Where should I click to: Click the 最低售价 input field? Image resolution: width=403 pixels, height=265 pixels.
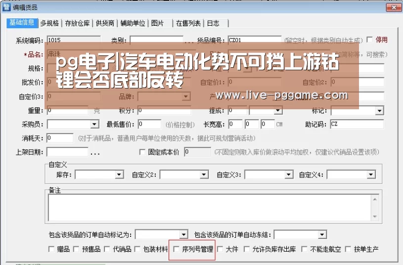coord(150,124)
